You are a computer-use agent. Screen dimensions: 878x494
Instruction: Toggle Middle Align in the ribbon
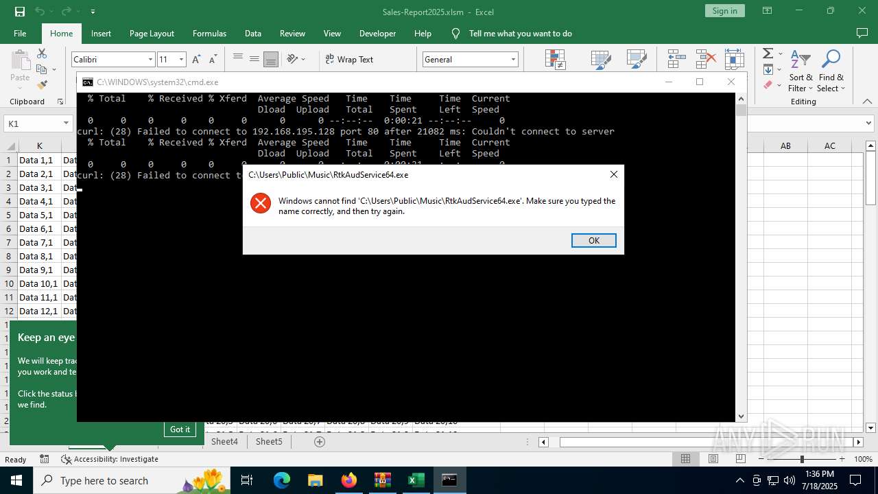pos(254,59)
